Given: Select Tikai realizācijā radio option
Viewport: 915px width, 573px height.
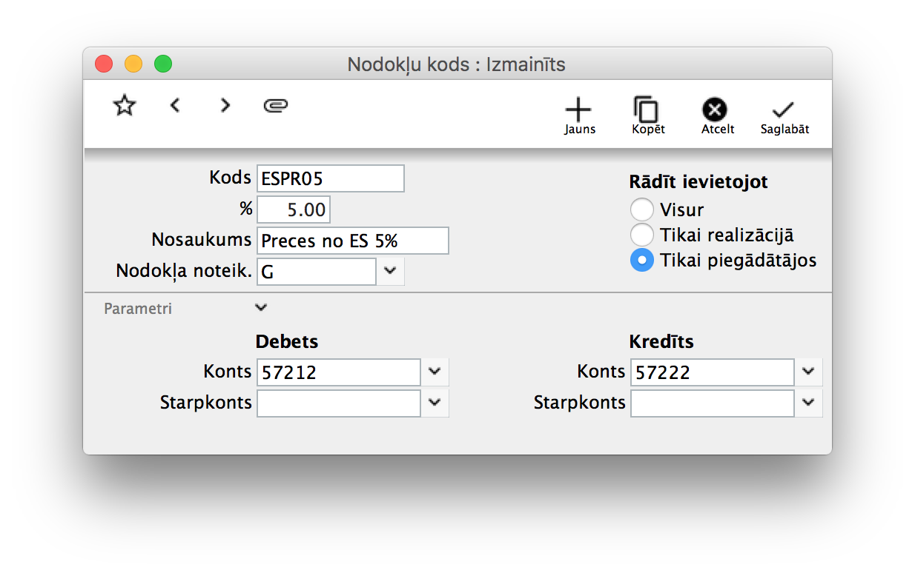Looking at the screenshot, I should tap(641, 235).
